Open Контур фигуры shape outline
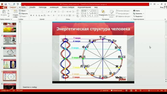 123,14
